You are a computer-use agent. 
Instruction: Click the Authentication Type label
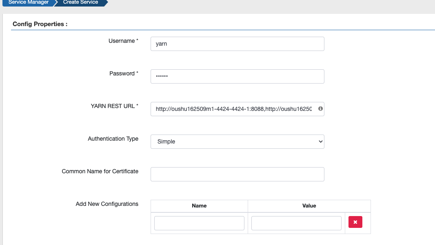113,139
